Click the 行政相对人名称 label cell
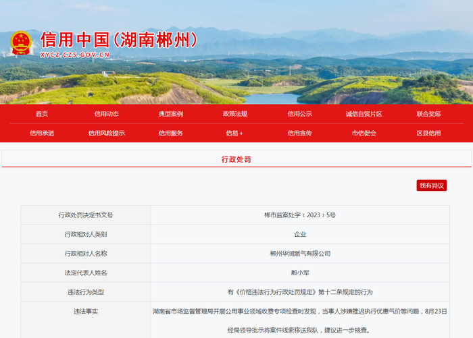 [x=86, y=254]
